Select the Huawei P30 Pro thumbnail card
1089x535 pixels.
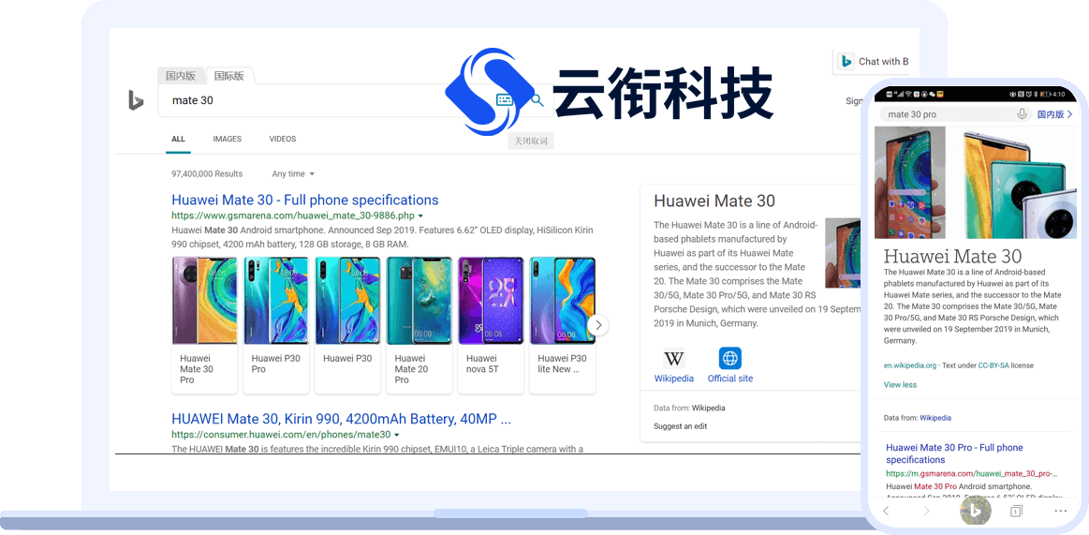point(276,324)
